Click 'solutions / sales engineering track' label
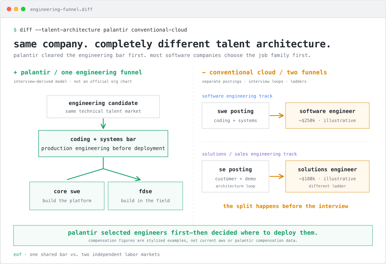This screenshot has height=264, width=386. tap(249, 154)
